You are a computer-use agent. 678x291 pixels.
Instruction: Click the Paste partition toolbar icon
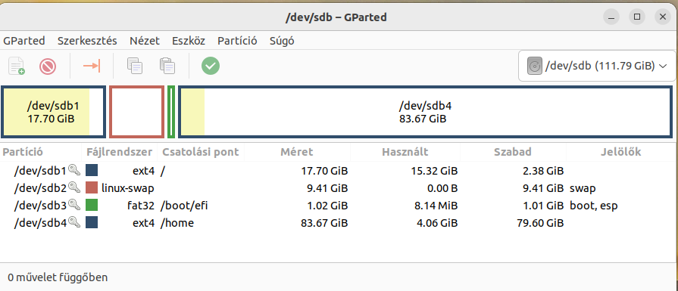point(167,66)
